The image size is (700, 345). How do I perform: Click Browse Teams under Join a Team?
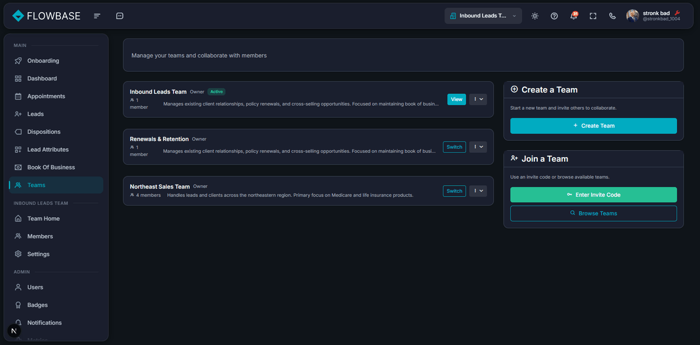point(593,213)
